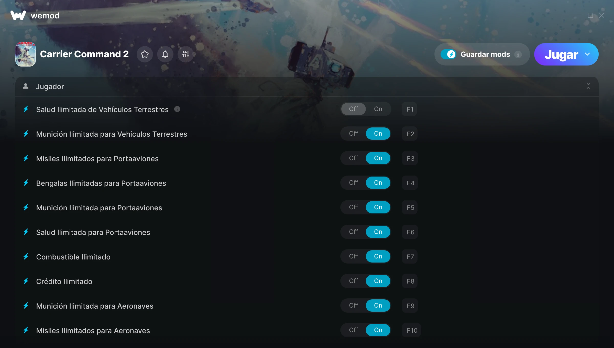
Task: Change the F5 hotkey binding
Action: (x=410, y=208)
